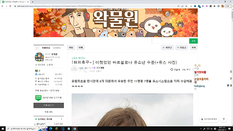Toggle dark mode view button
Screen dimensions: 233x131
[209, 119]
